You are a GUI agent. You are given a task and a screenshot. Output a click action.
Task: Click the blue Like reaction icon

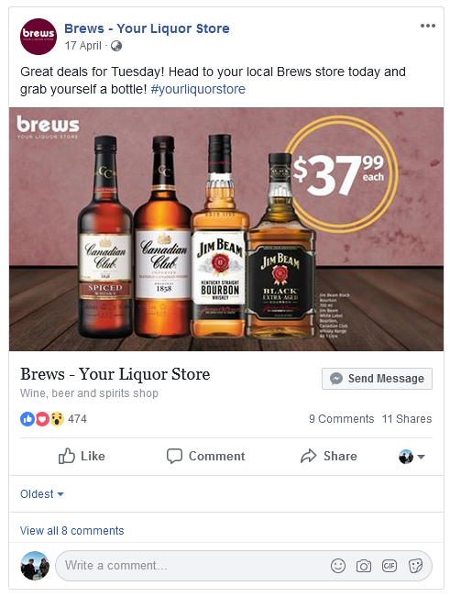pos(27,419)
